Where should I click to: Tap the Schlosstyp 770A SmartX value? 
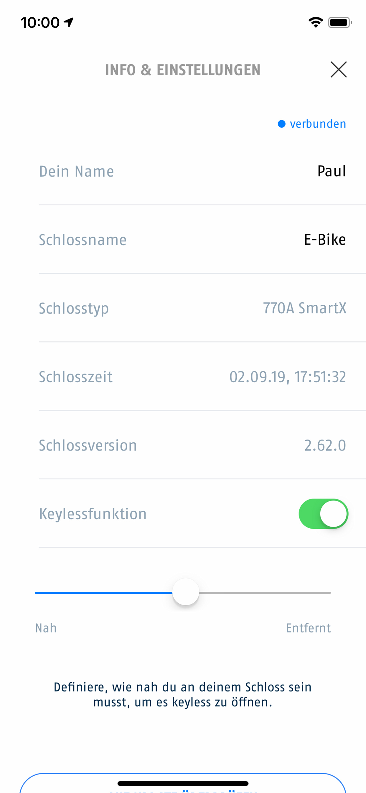(x=304, y=308)
